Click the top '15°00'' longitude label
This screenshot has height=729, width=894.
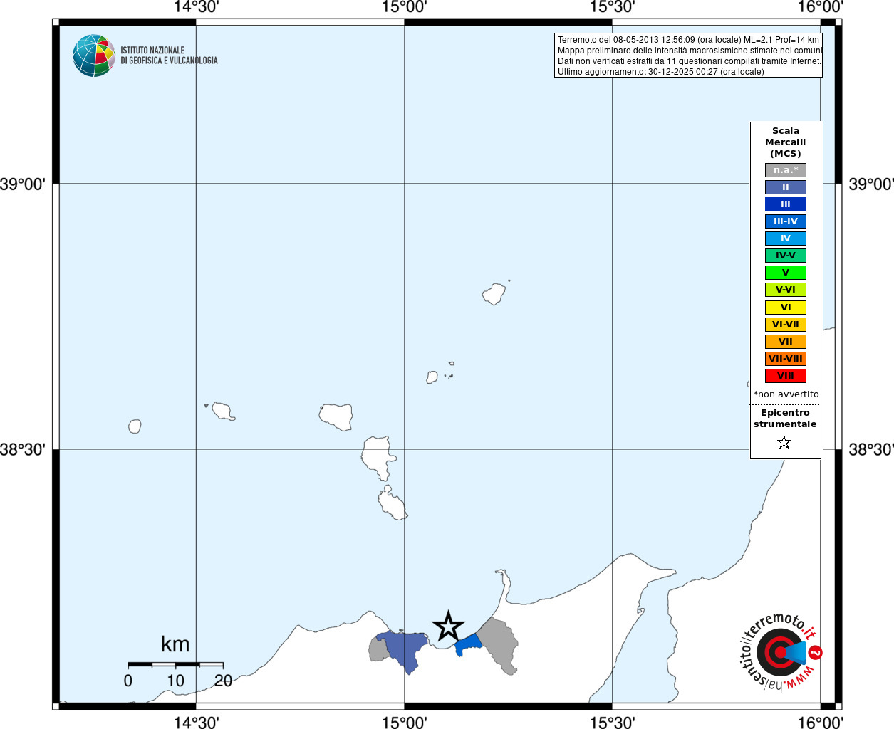point(404,7)
